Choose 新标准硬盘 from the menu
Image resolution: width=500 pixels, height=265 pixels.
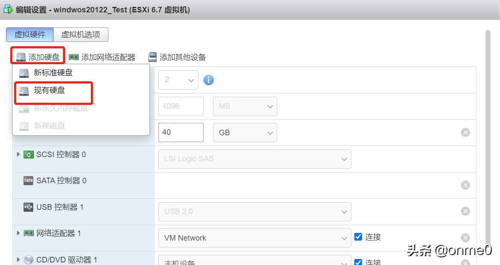coord(81,73)
